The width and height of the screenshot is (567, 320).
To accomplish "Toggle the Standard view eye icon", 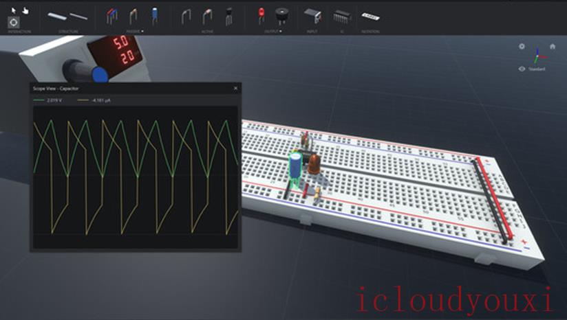I will [522, 69].
